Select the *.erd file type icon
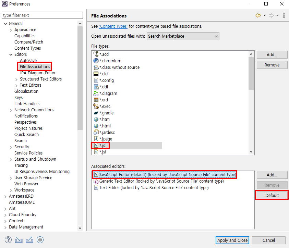 (x=96, y=100)
